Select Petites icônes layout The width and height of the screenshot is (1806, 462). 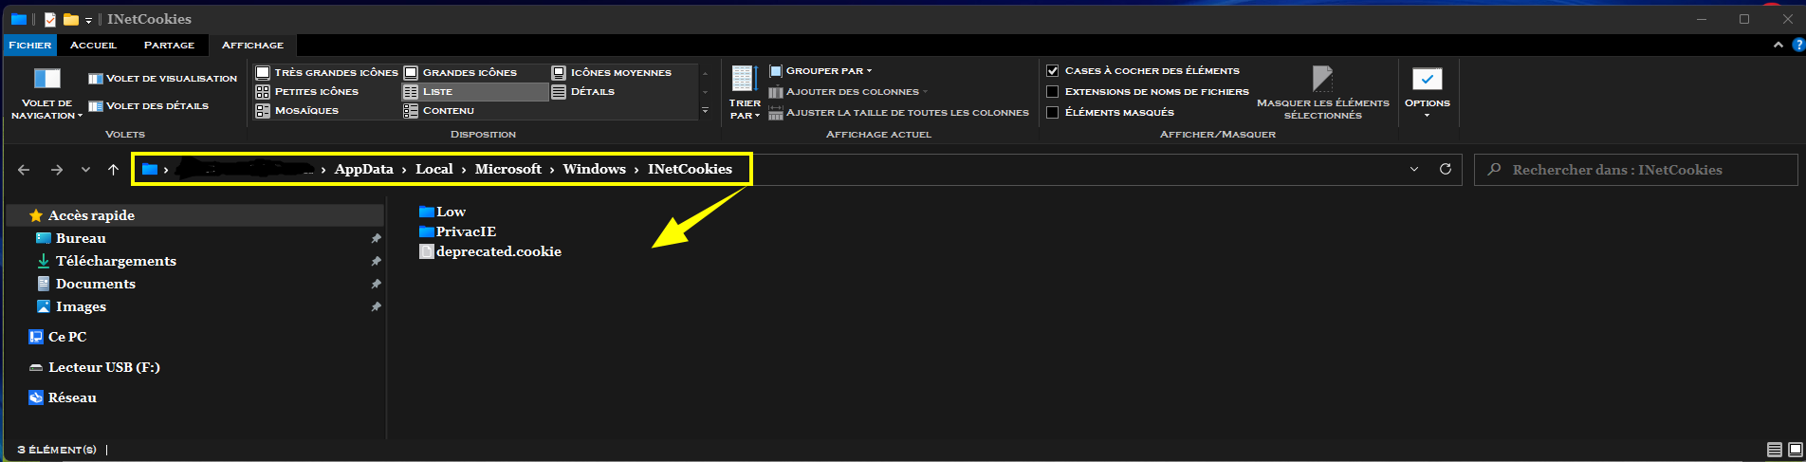point(307,92)
